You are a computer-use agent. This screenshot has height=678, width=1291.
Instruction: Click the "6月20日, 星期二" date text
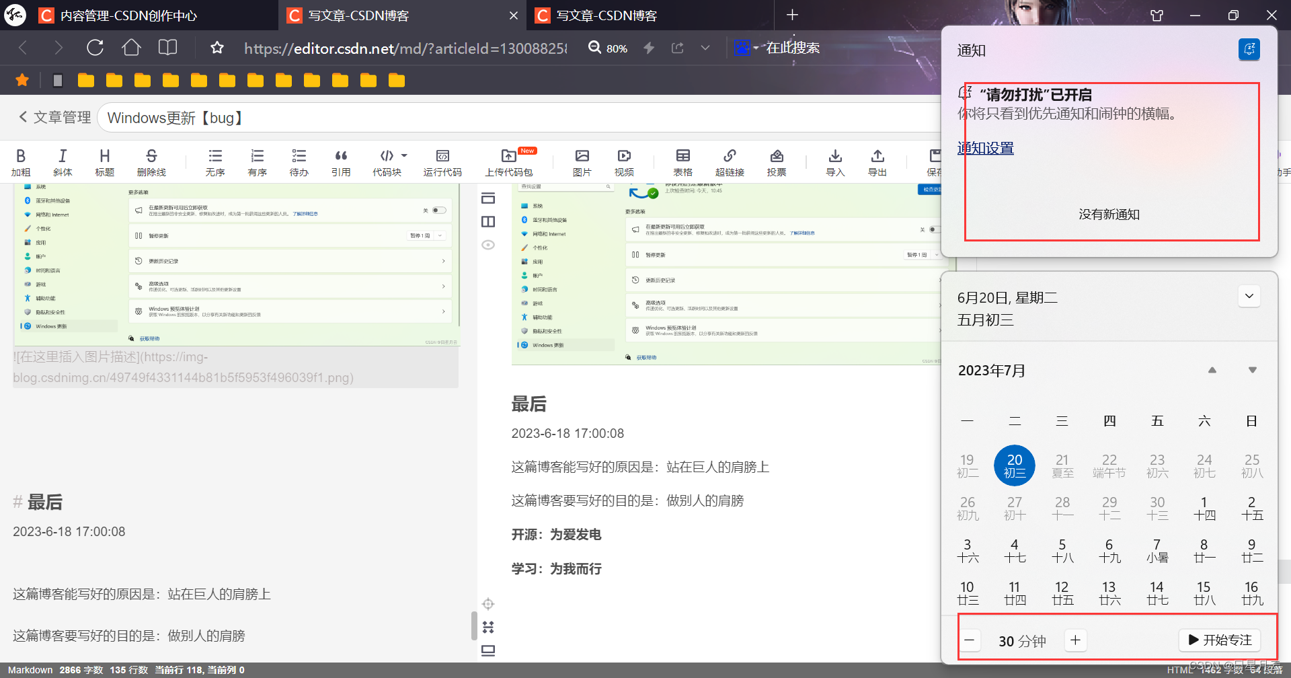[x=1007, y=297]
